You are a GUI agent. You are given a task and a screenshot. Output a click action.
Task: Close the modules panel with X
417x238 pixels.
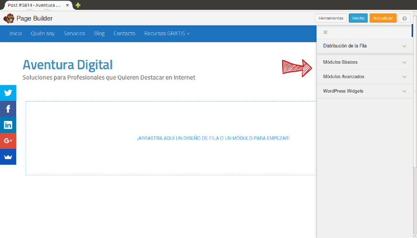tap(324, 32)
